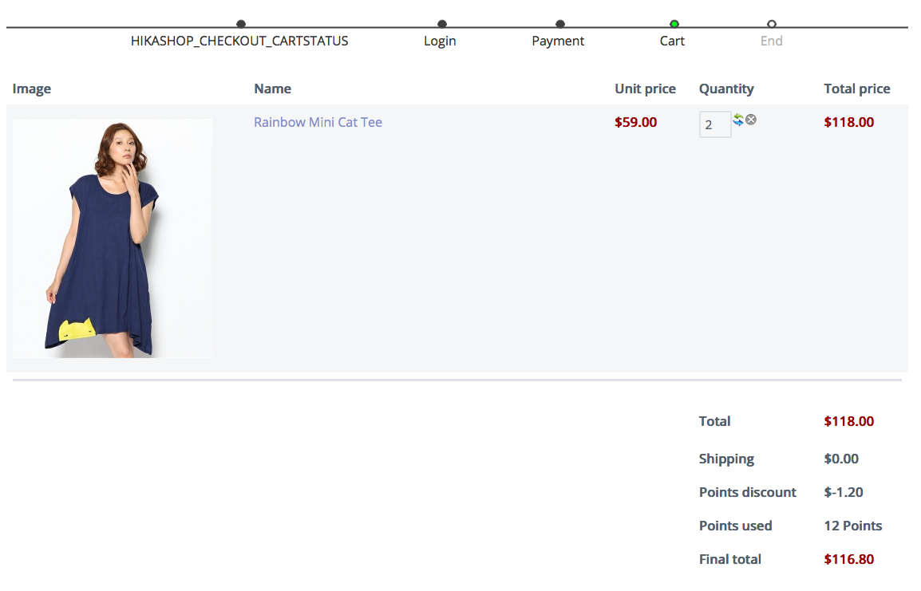
Task: Click the hollow End step circle
Action: point(772,24)
